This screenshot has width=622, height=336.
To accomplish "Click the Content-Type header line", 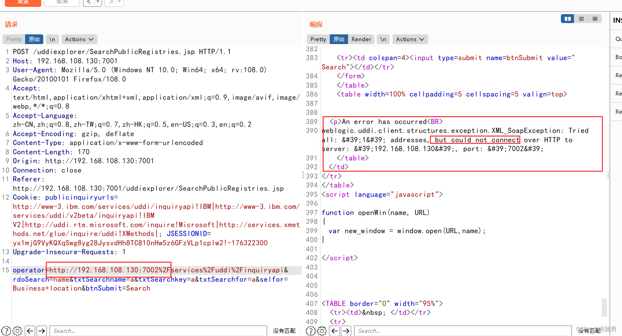I will (x=108, y=143).
